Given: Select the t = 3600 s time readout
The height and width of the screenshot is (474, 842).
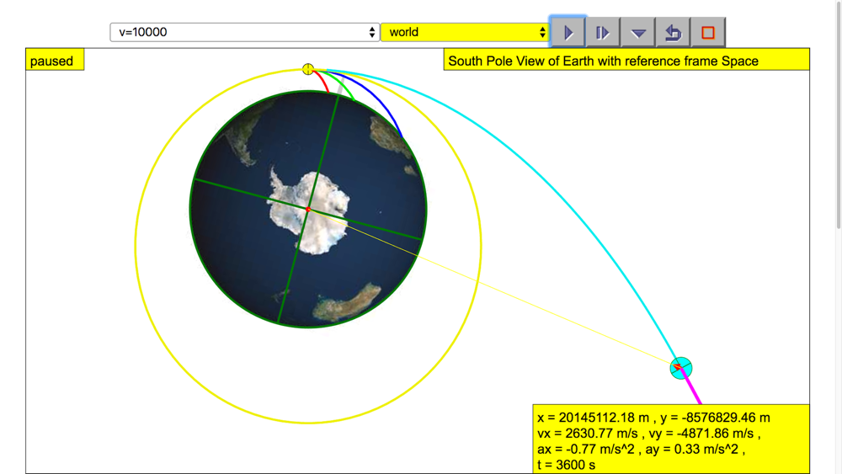Looking at the screenshot, I should [x=566, y=465].
